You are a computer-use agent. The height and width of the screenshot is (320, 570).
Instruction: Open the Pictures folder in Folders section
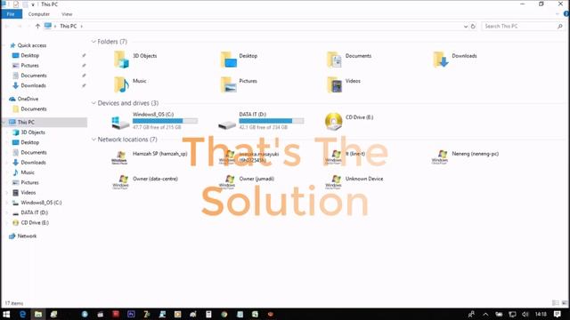(x=228, y=84)
